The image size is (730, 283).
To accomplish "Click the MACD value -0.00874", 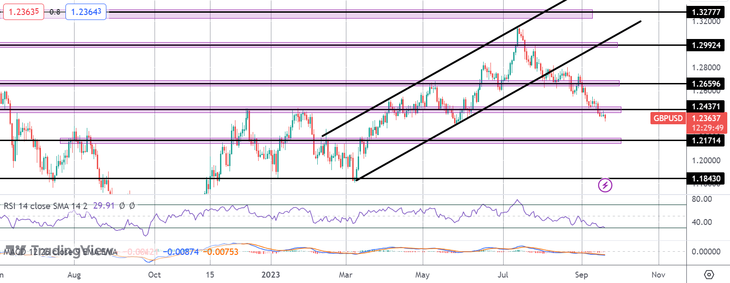I will (x=181, y=252).
